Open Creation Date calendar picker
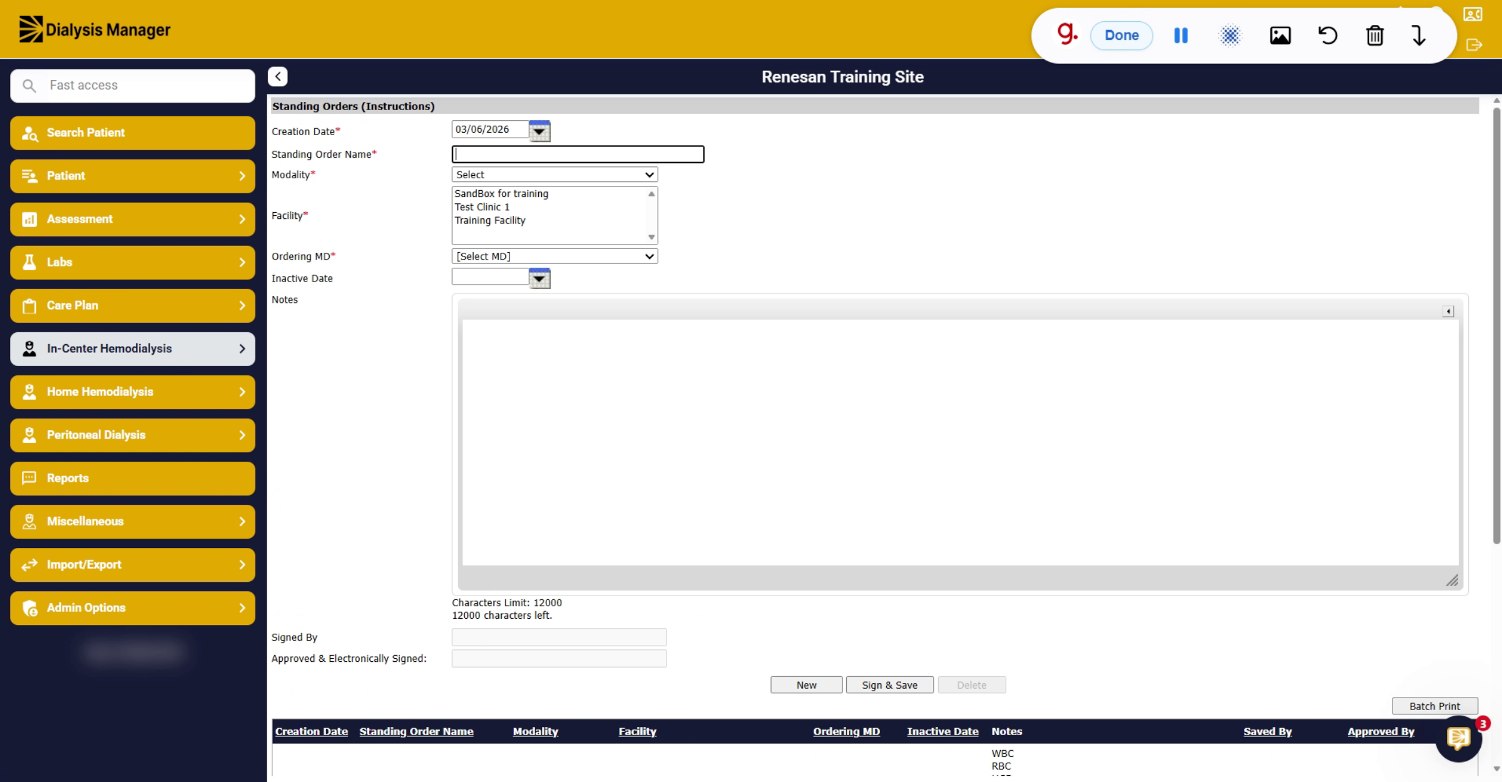 539,131
